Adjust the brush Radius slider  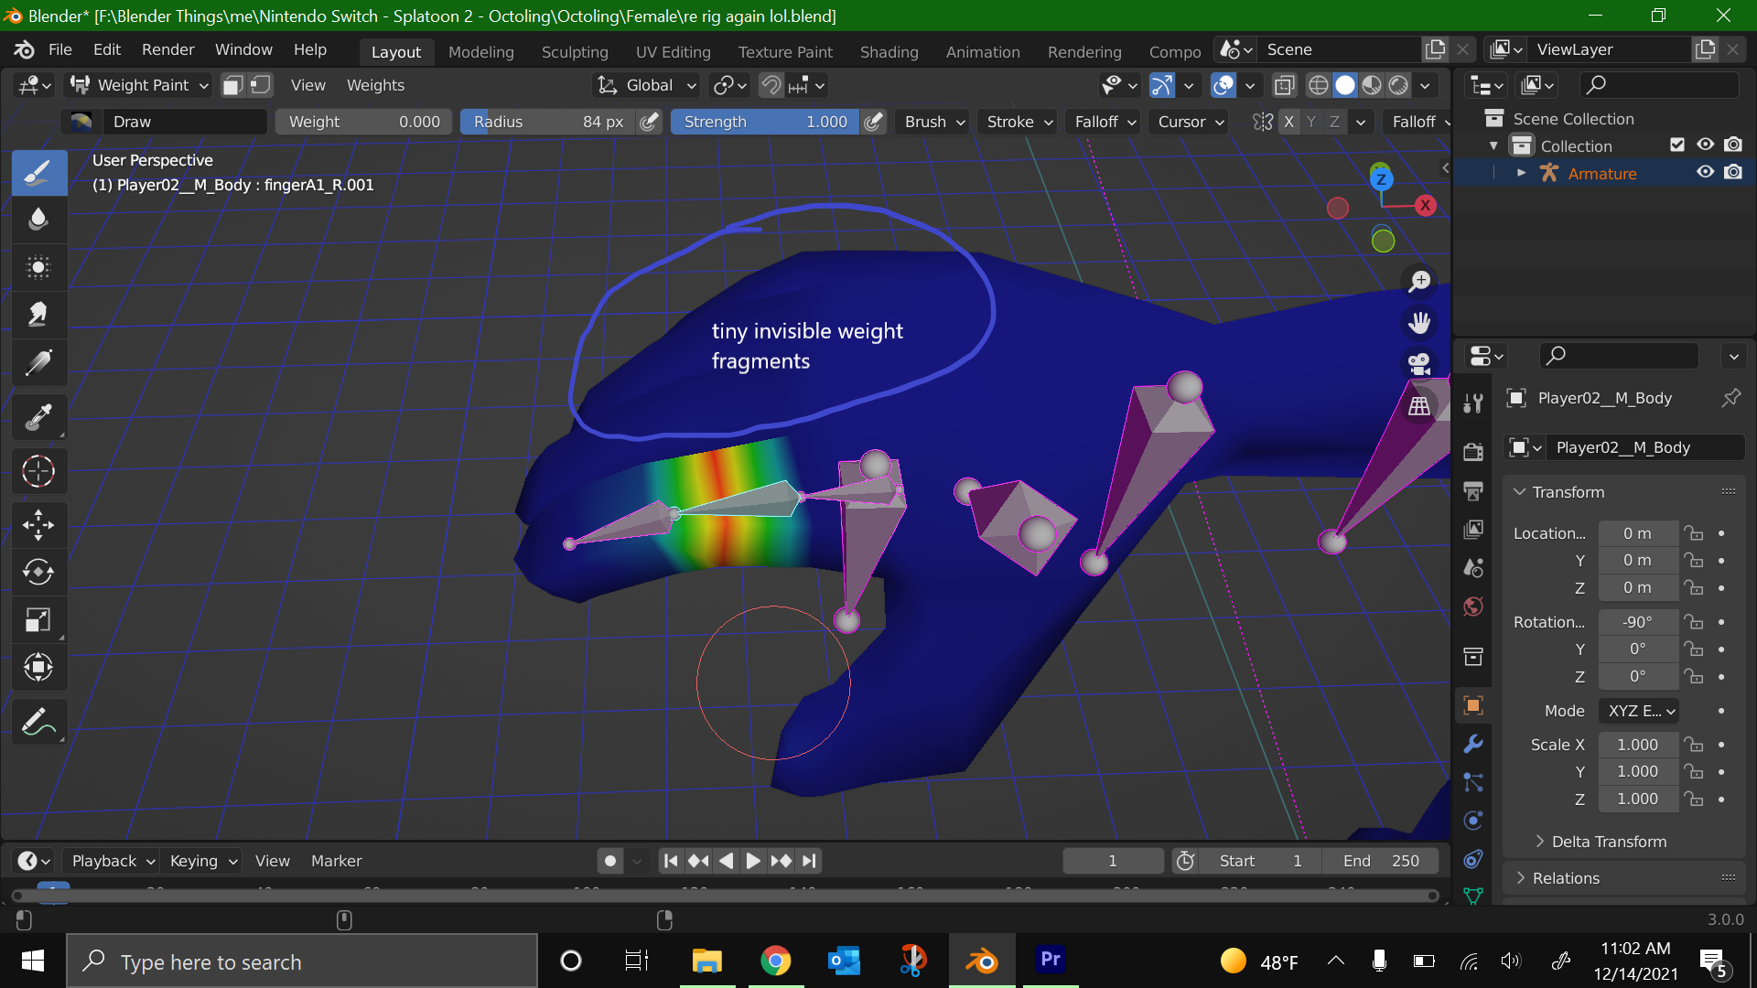pos(547,122)
